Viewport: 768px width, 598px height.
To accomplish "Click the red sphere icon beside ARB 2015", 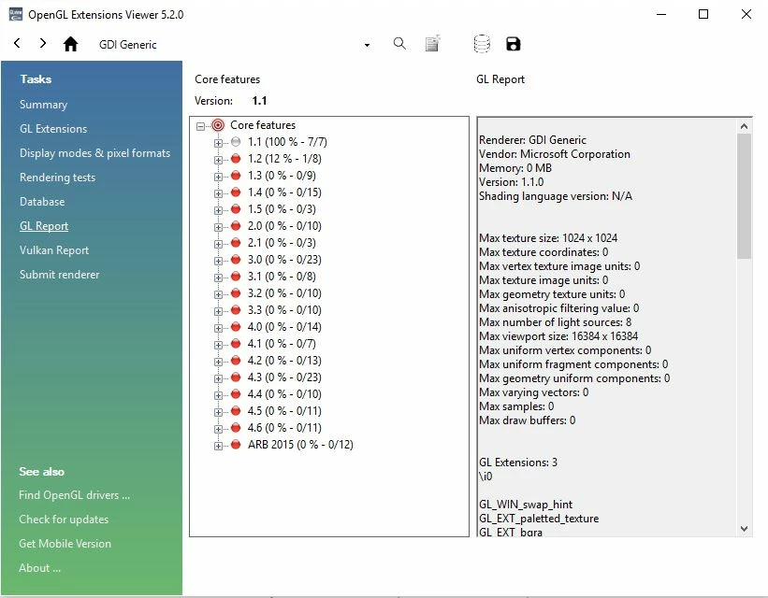I will 236,445.
